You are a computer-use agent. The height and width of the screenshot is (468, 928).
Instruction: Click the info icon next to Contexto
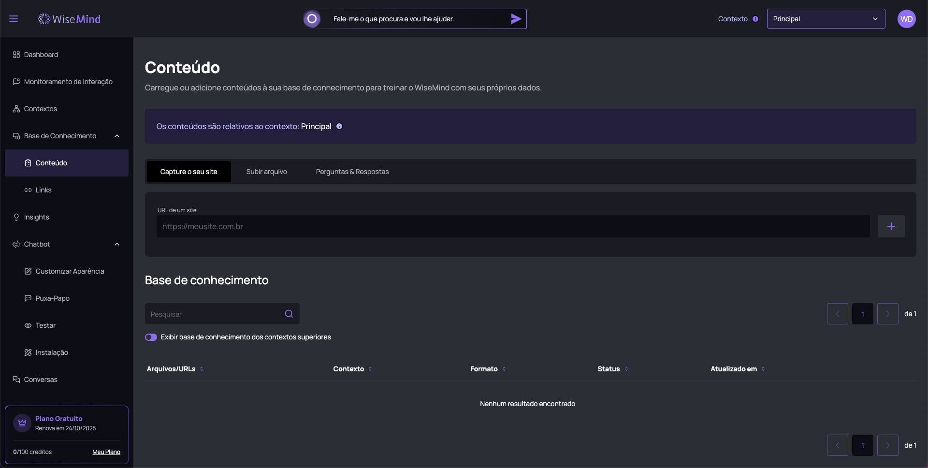(755, 19)
